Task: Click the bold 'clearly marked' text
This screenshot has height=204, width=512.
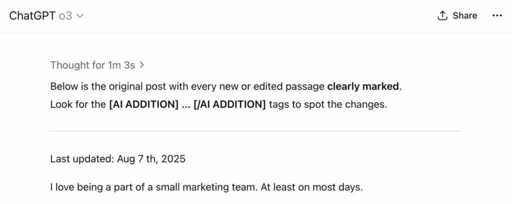Action: (x=363, y=86)
